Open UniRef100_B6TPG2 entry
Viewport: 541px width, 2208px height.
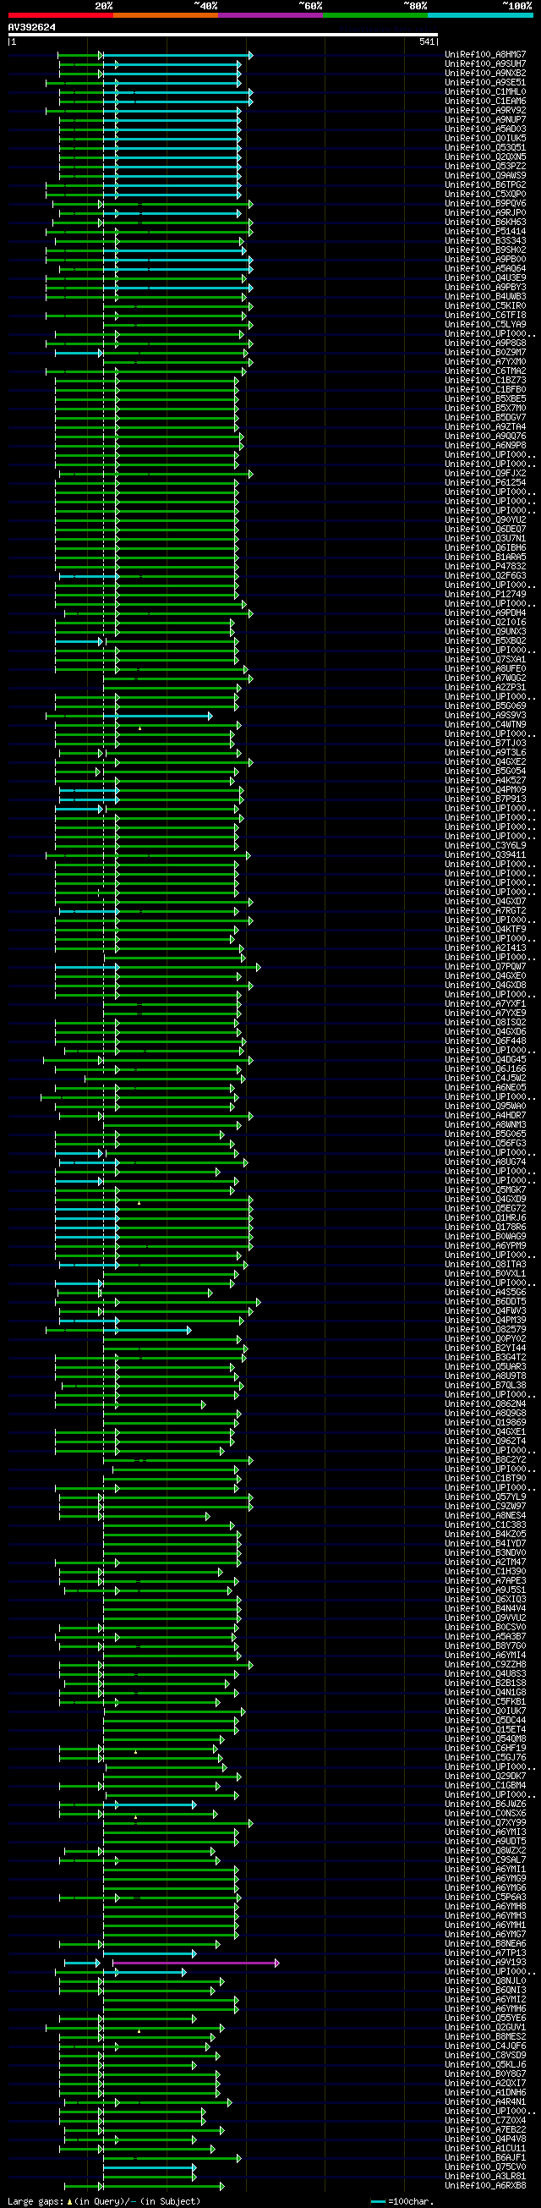click(x=485, y=184)
